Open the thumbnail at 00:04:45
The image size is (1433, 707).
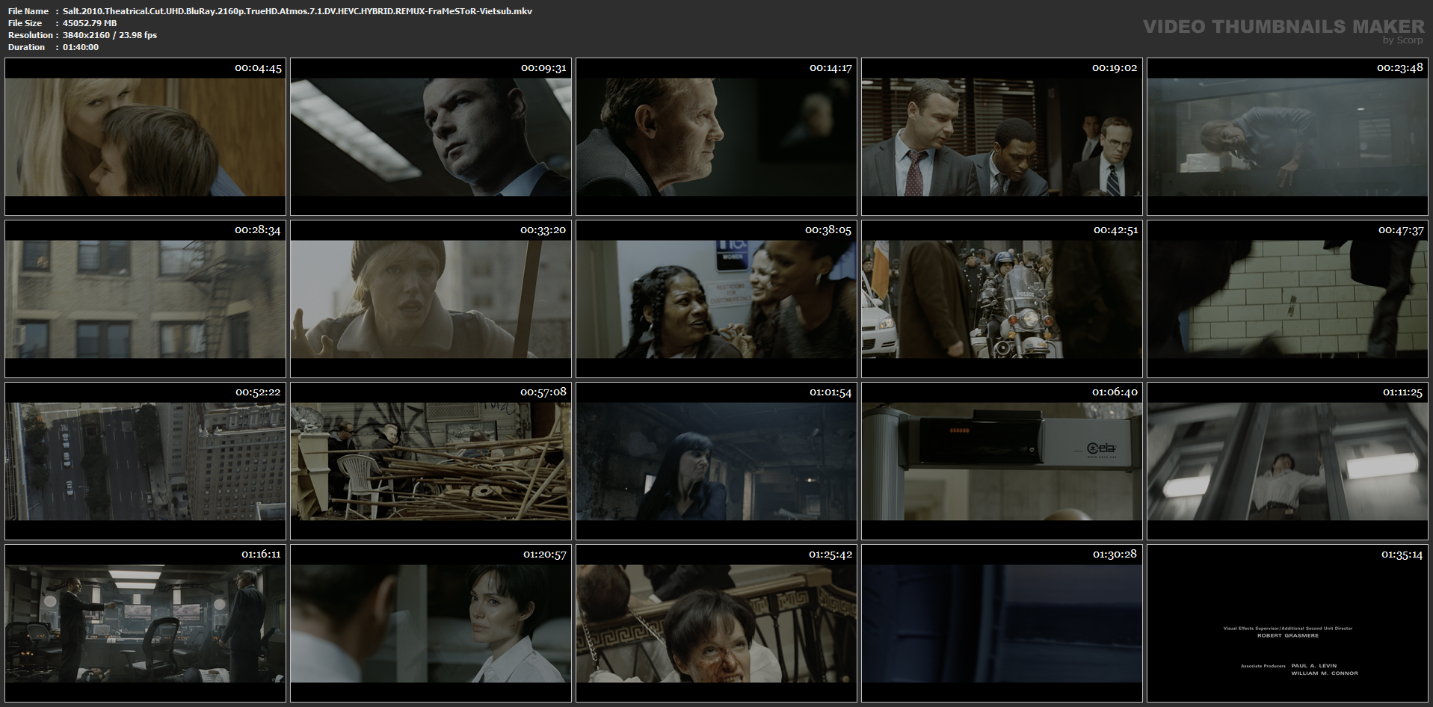145,137
